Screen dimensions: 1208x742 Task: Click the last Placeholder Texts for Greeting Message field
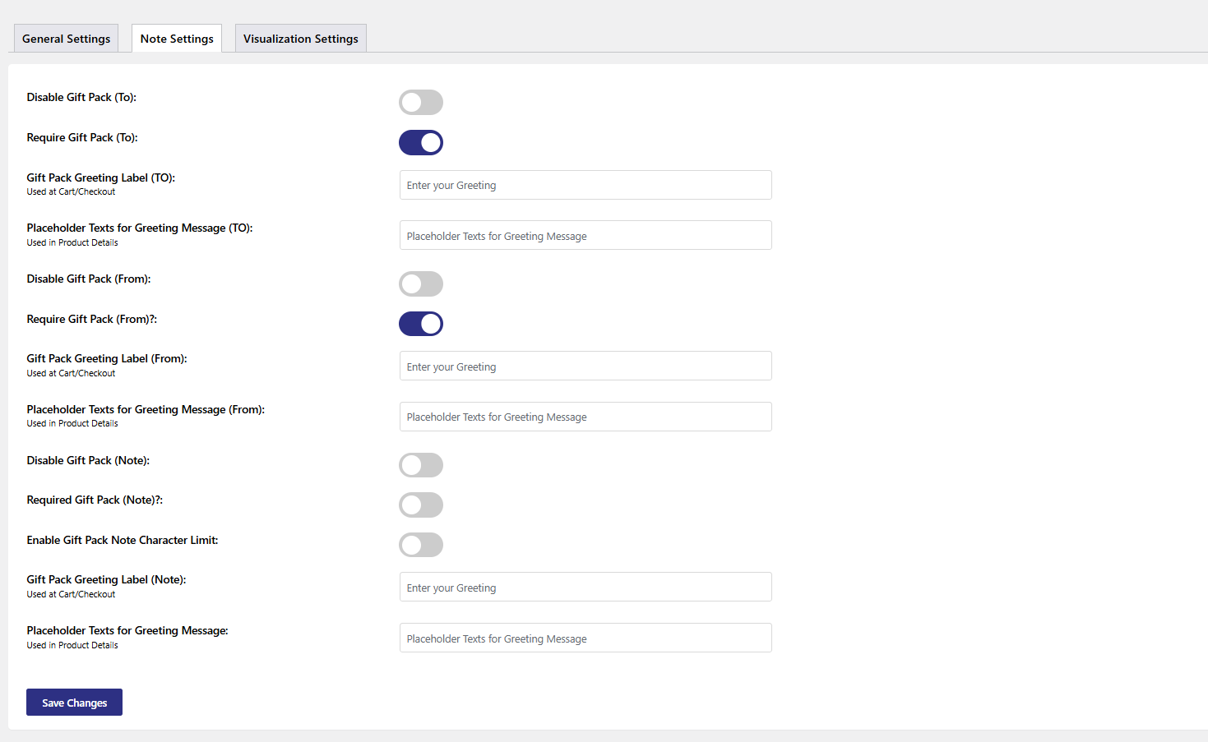click(585, 638)
